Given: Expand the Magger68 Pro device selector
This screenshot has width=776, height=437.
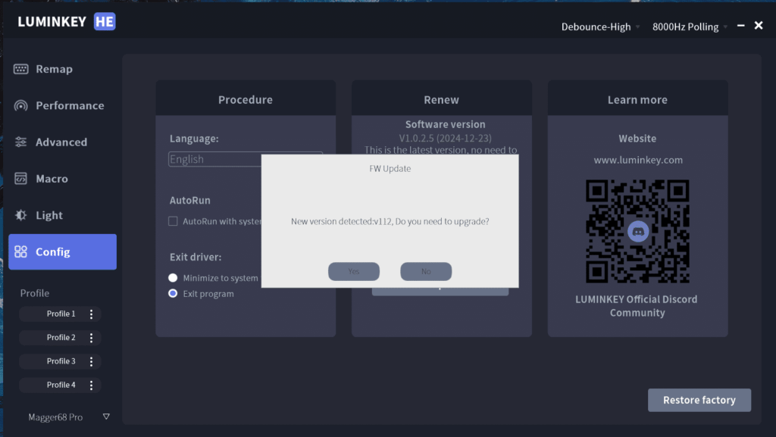Looking at the screenshot, I should (106, 417).
